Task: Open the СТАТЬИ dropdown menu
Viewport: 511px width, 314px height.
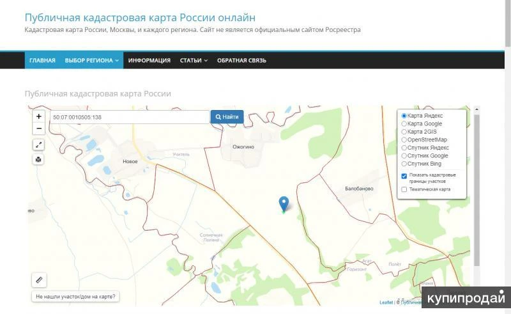Action: [x=194, y=61]
